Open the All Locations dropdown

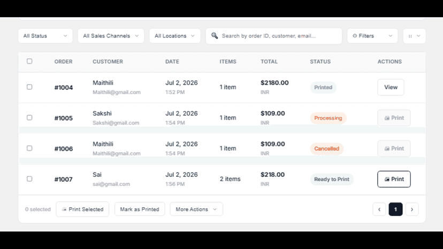175,36
